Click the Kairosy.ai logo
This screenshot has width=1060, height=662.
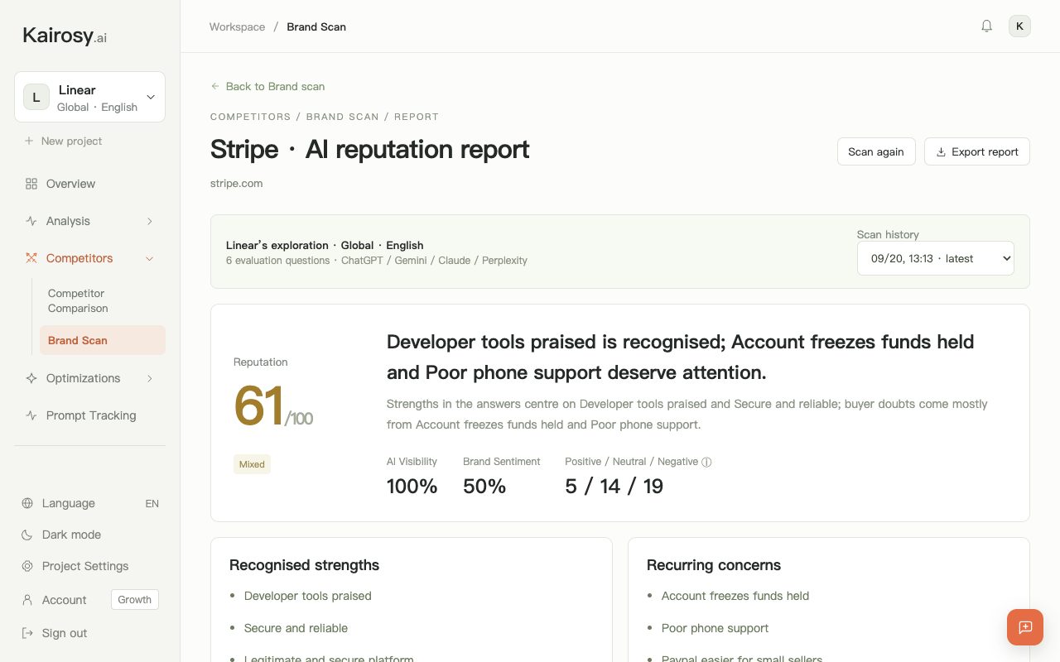click(65, 36)
